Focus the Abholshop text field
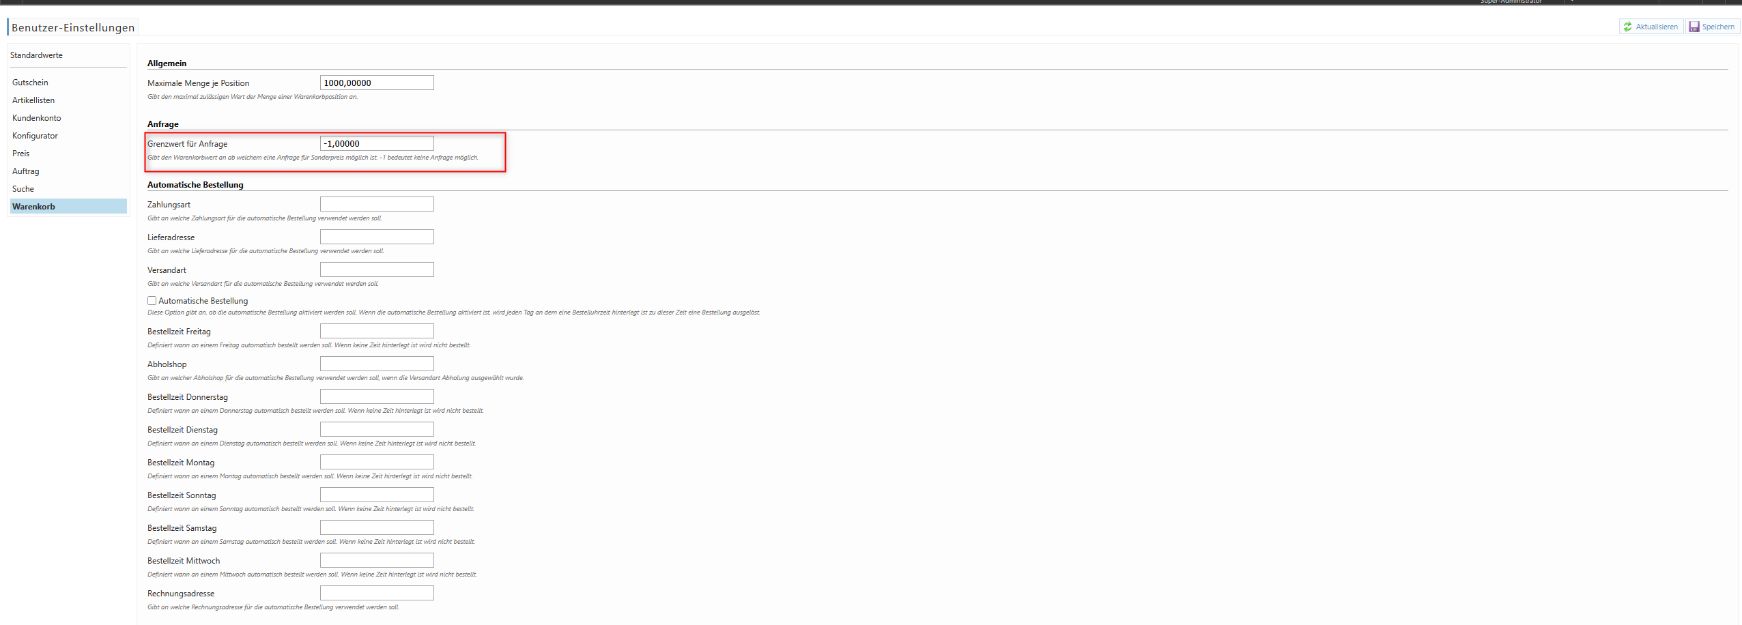The image size is (1742, 625). point(377,364)
